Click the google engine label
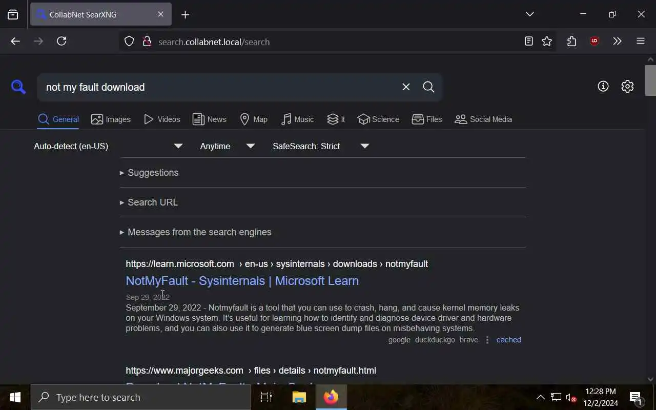 399,340
